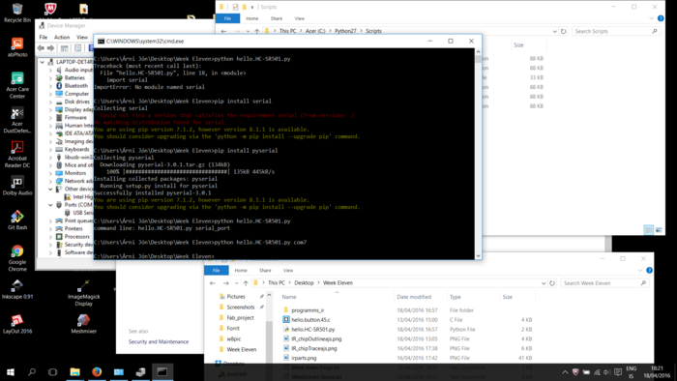The height and width of the screenshot is (381, 677).
Task: Expand the Bluetooth node in Device Manager
Action: [x=50, y=86]
